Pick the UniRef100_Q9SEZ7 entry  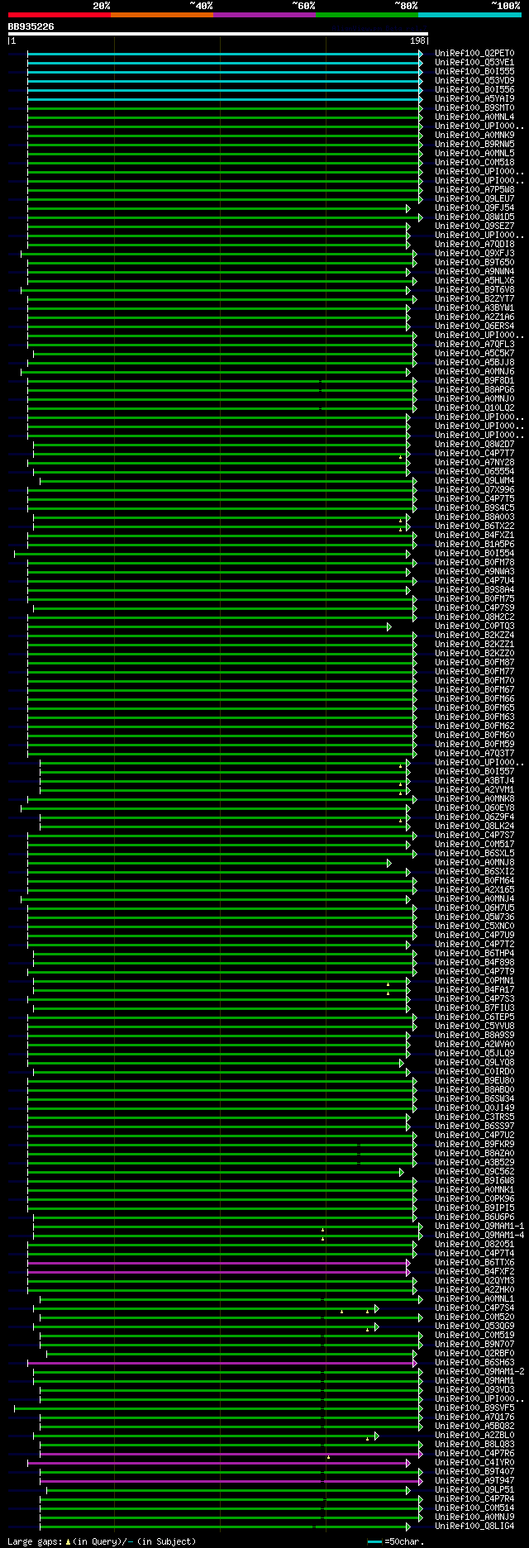[474, 226]
